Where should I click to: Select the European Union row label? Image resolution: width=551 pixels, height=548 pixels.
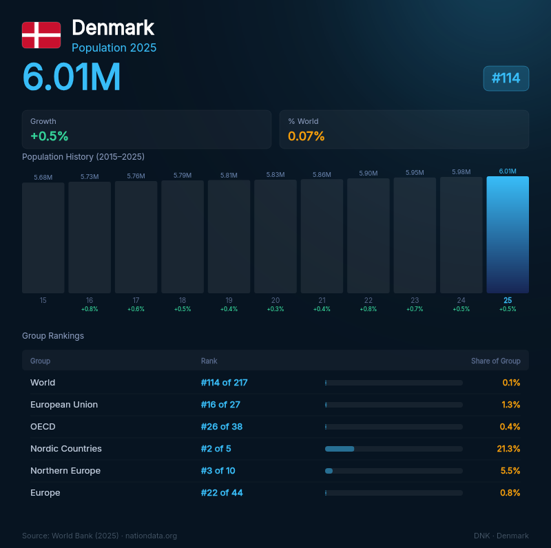64,405
